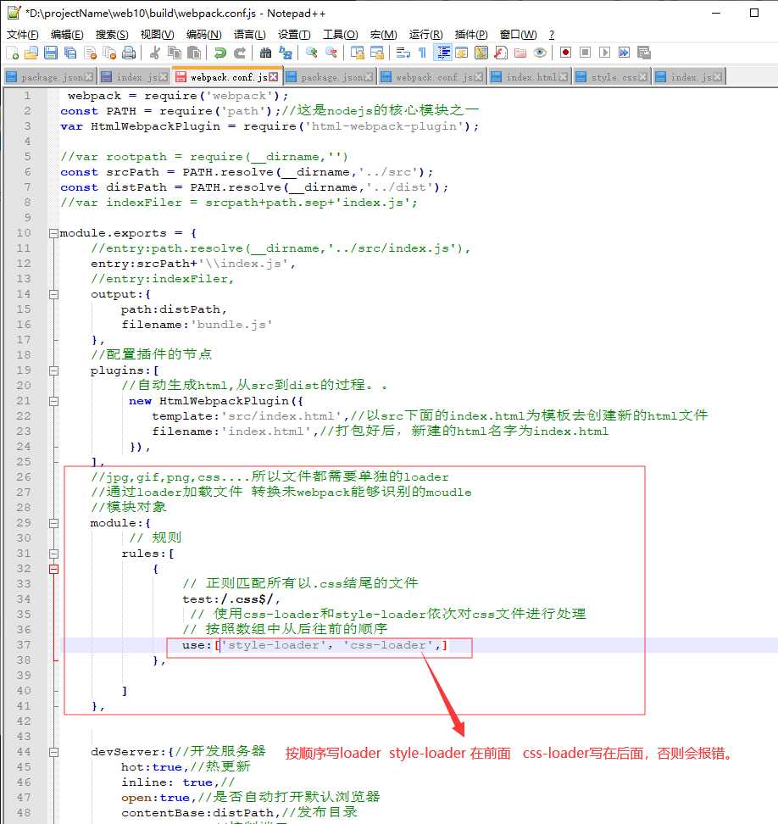Click the Redo toolbar icon
Screen dimensions: 778x824
pyautogui.click(x=240, y=53)
